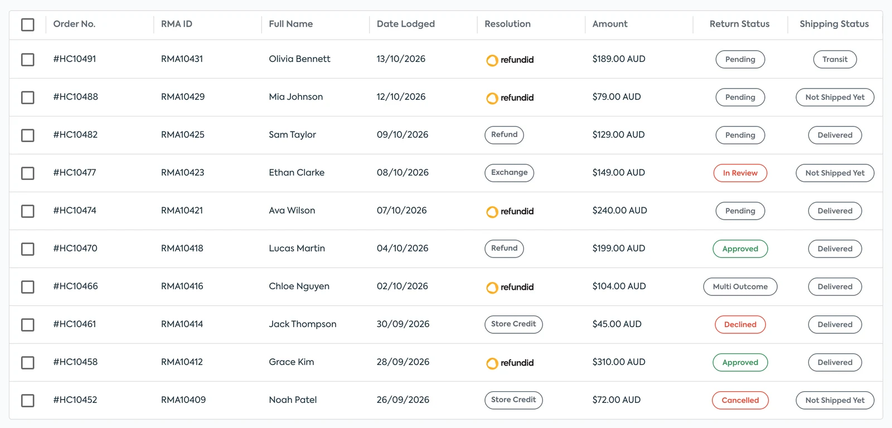Click the Refund tag for Sam Taylor
Viewport: 892px width, 428px height.
tap(504, 135)
